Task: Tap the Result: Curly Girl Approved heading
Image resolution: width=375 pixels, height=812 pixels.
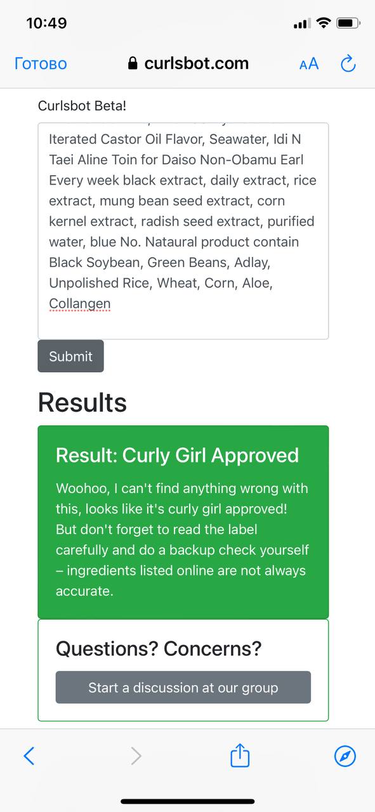Action: [177, 455]
